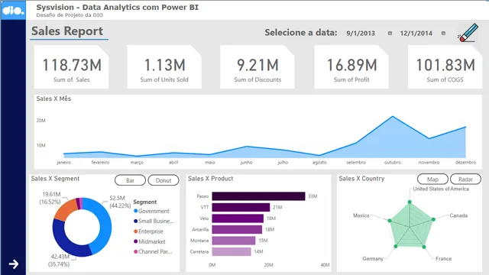Click the Velo bar in product chart
This screenshot has height=275, width=489.
point(238,218)
